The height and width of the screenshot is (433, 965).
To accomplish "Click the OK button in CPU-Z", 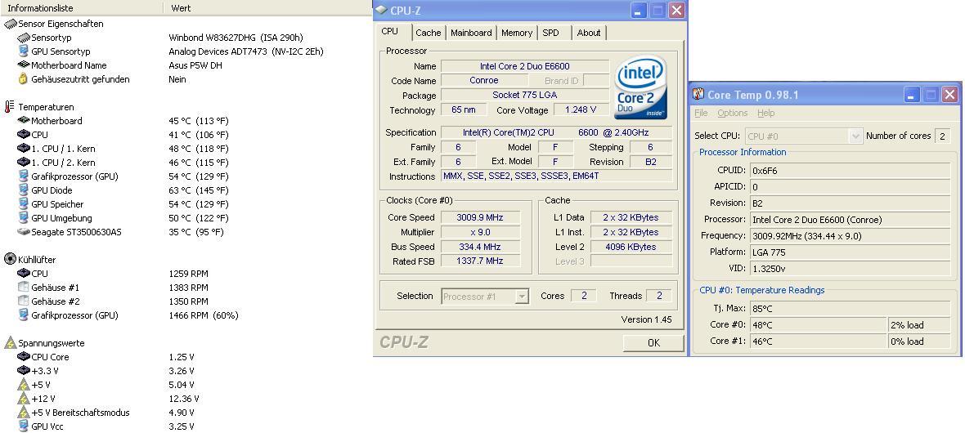I will click(x=653, y=343).
